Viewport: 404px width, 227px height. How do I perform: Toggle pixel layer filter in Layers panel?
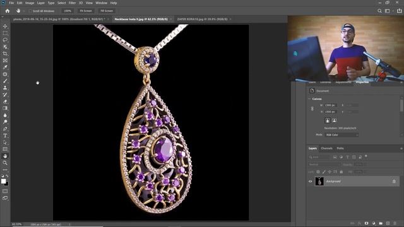tap(335, 157)
